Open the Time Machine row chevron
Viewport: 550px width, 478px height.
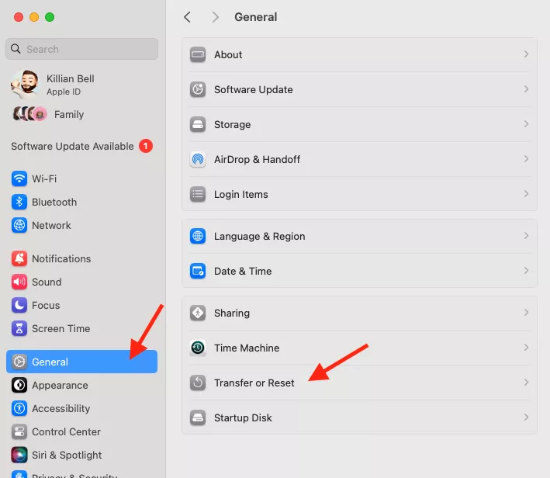point(526,348)
